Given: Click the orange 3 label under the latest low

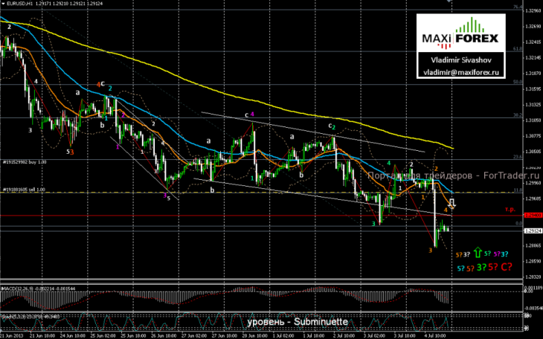Looking at the screenshot, I should click(431, 250).
